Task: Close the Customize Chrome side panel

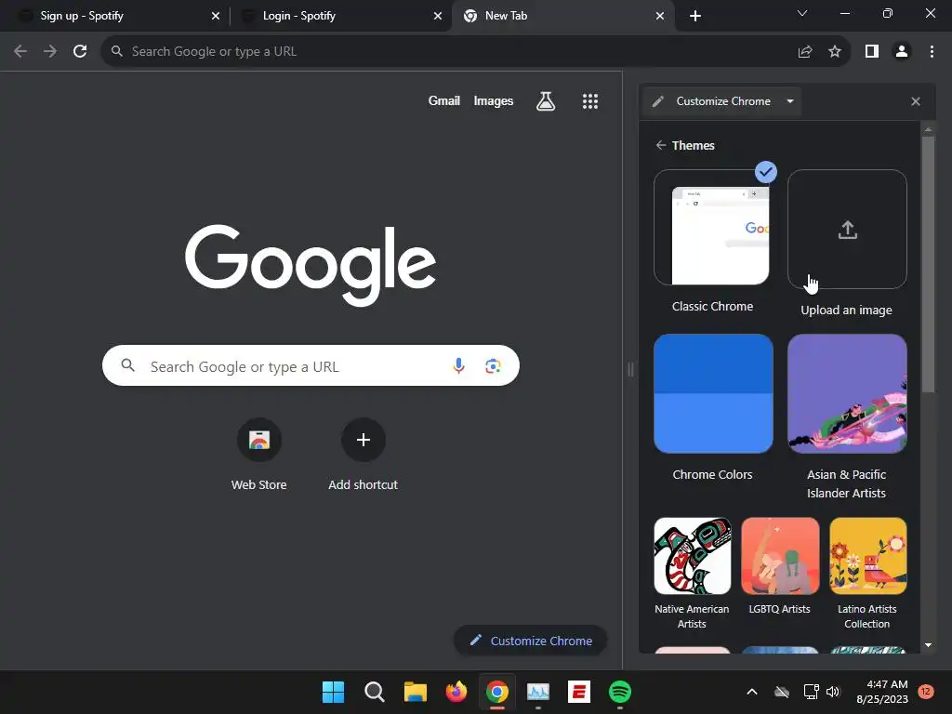Action: click(916, 101)
